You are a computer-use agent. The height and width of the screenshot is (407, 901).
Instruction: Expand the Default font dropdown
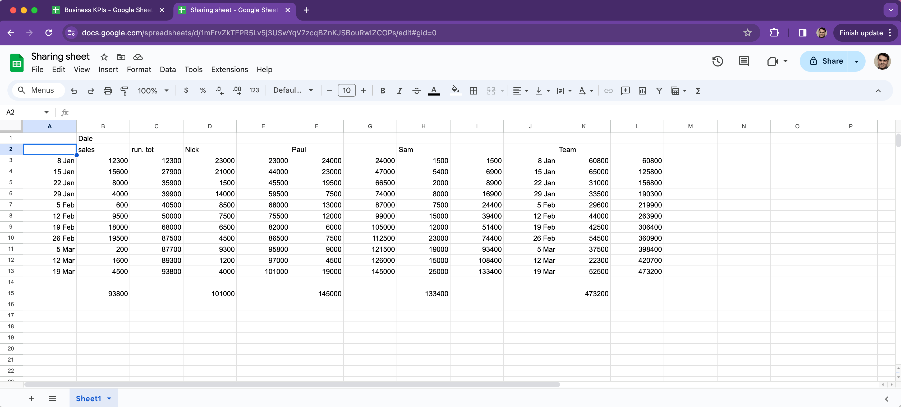point(293,91)
